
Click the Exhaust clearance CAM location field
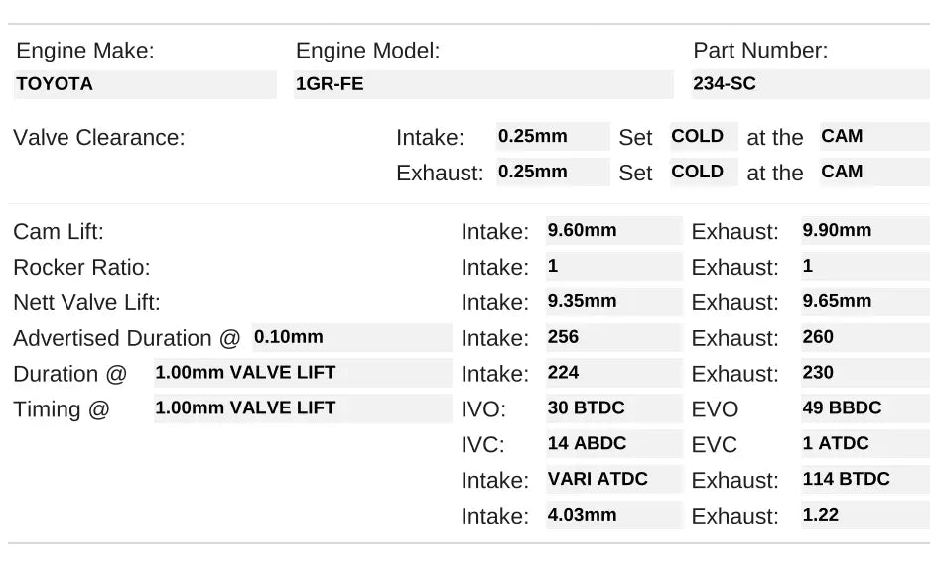860,172
